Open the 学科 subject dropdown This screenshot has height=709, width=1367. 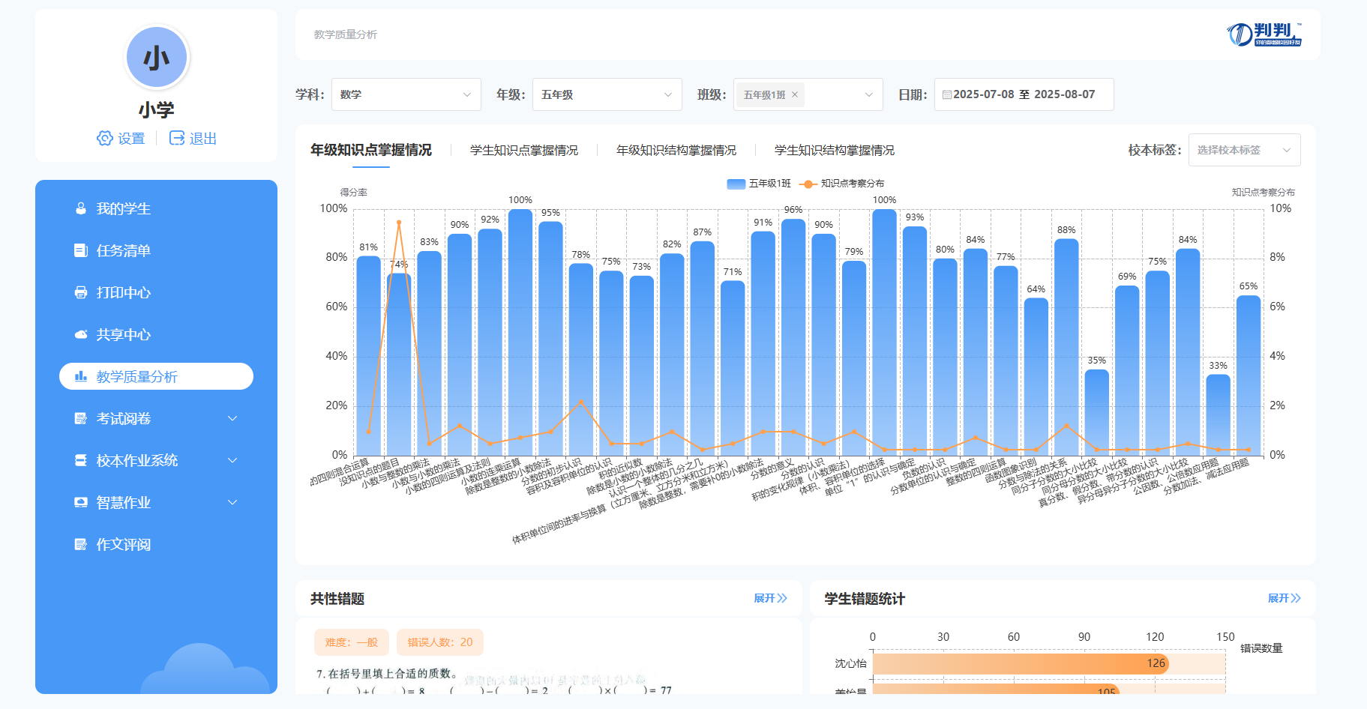[x=406, y=95]
